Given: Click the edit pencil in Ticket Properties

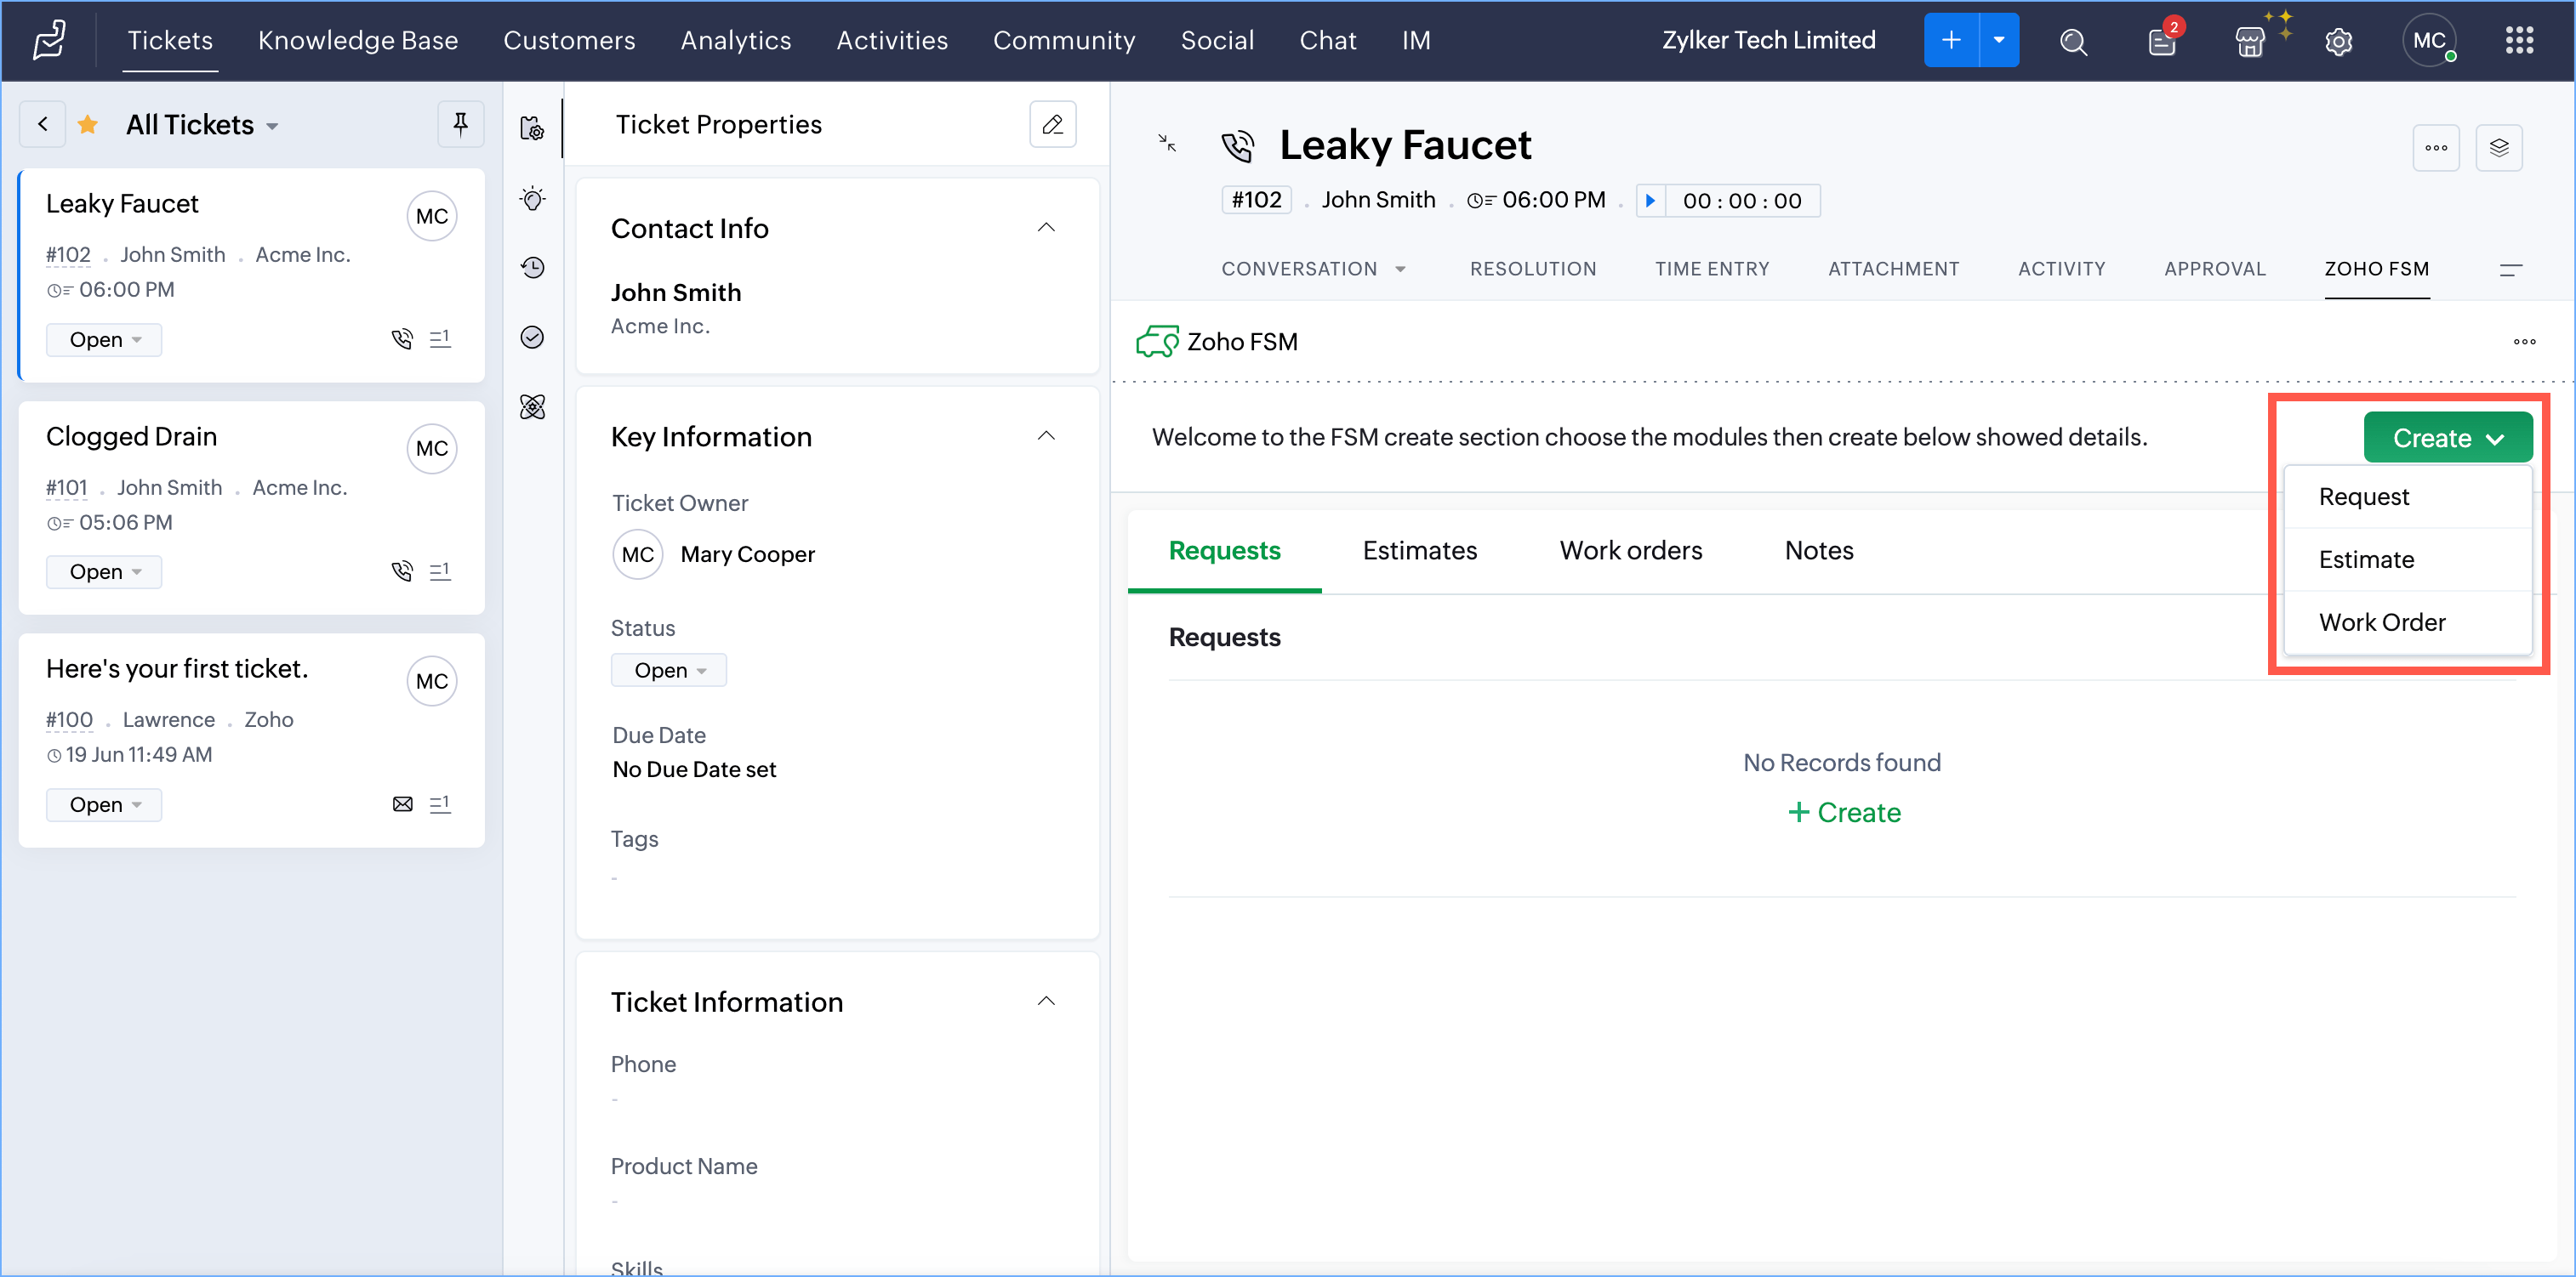Looking at the screenshot, I should (x=1052, y=124).
